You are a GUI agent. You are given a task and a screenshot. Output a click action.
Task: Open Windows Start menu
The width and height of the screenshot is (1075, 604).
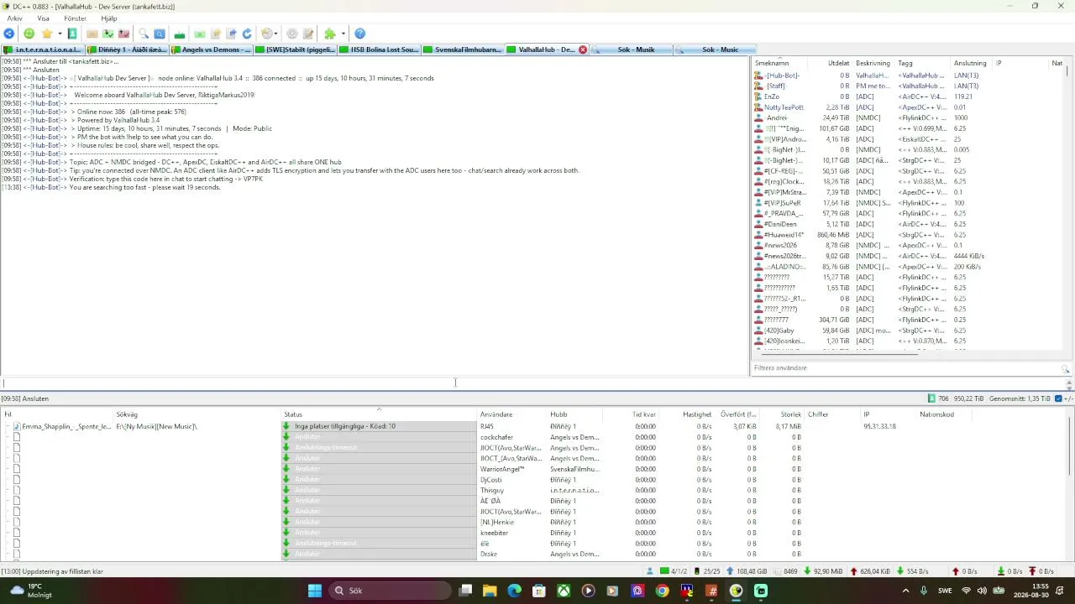(x=315, y=591)
